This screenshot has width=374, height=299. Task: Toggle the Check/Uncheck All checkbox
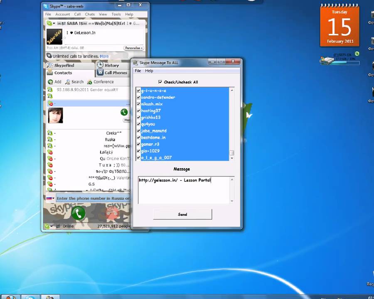pyautogui.click(x=160, y=82)
